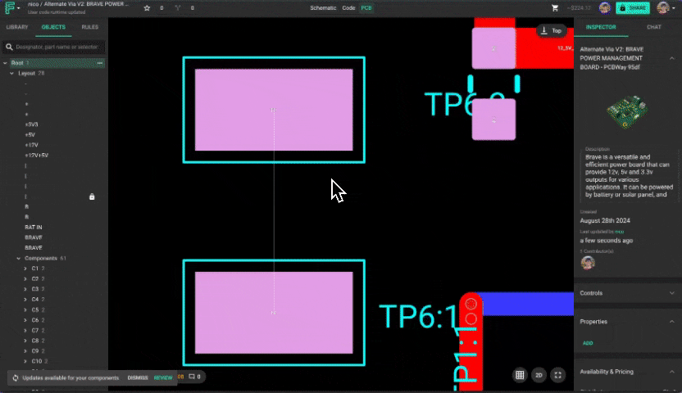Viewport: 682px width, 393px height.
Task: Switch to the Code view
Action: pyautogui.click(x=348, y=8)
